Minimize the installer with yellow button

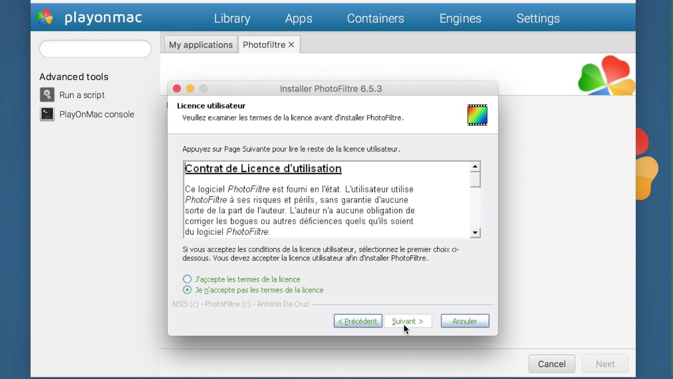click(x=190, y=88)
